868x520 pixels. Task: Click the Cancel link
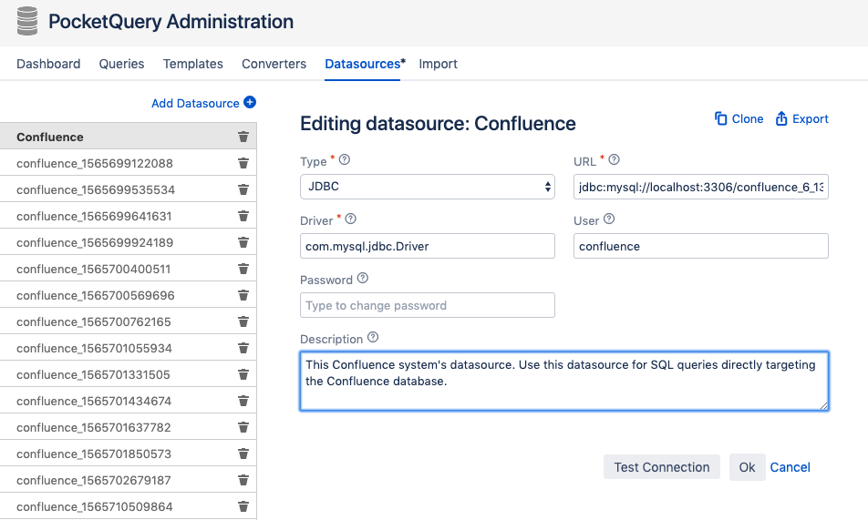point(790,467)
